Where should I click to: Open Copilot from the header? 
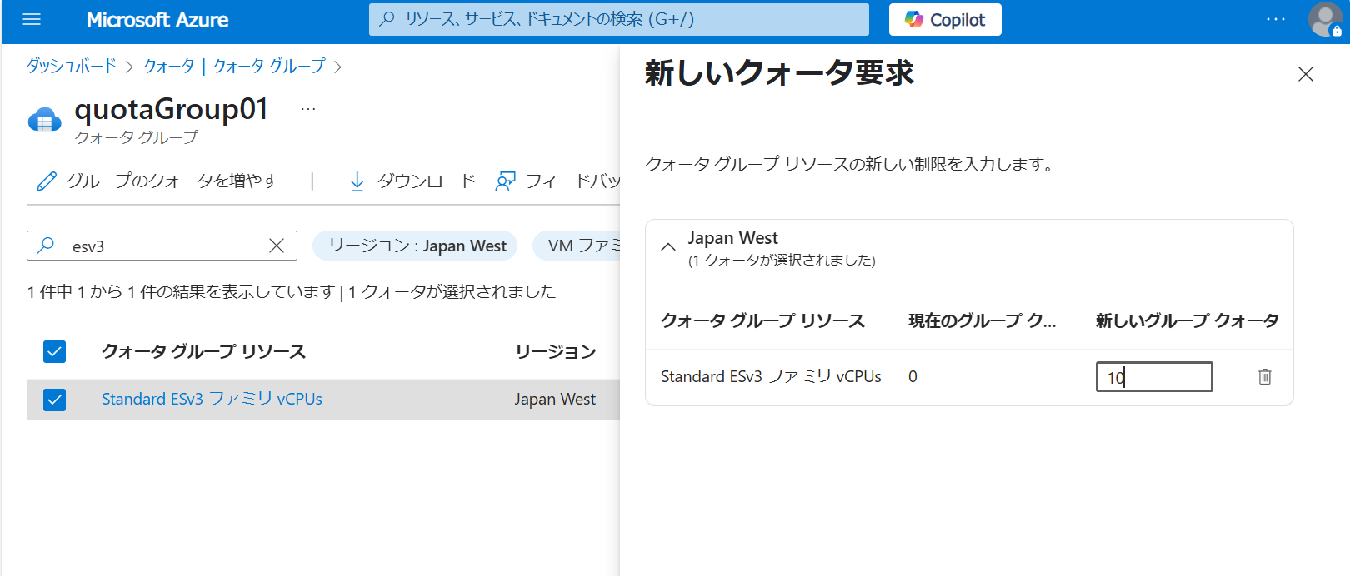945,20
